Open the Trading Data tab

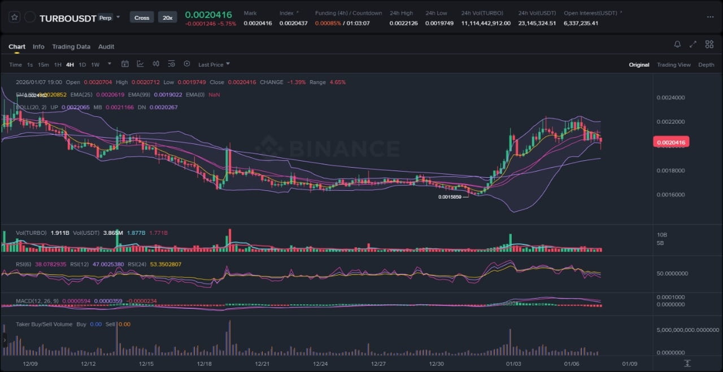coord(71,47)
